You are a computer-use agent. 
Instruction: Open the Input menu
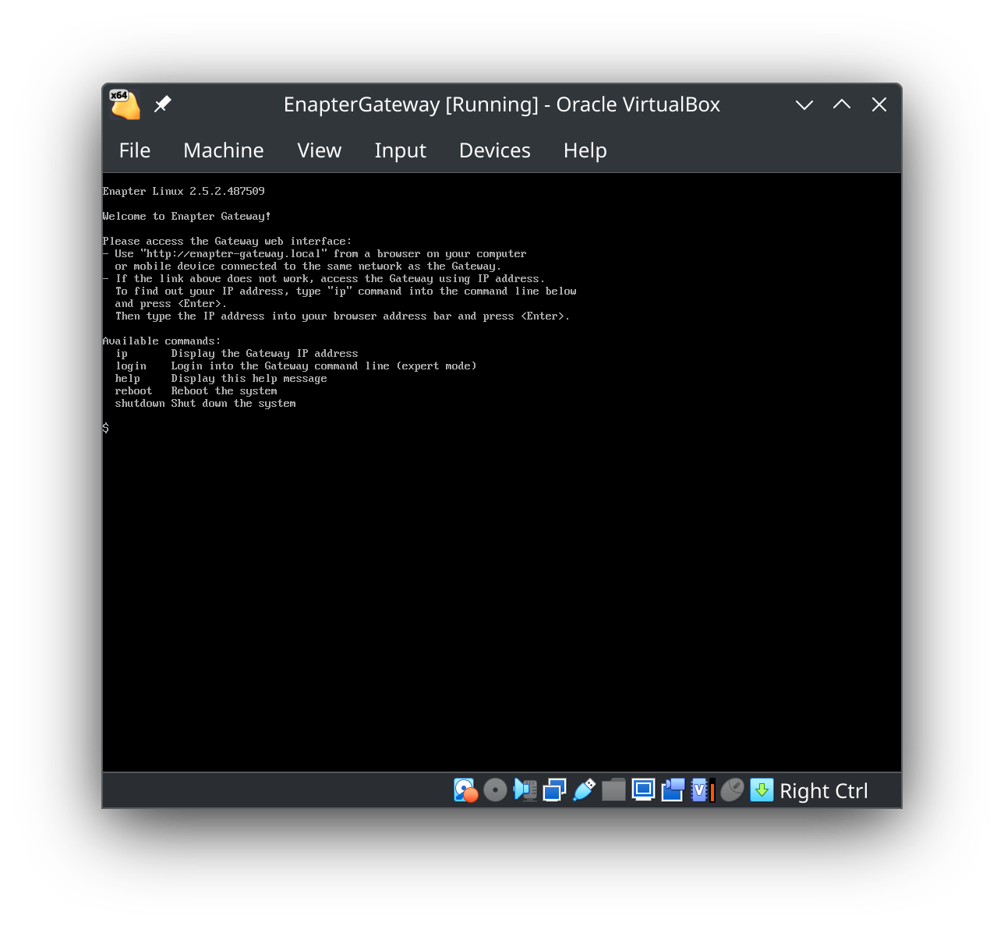pos(400,150)
